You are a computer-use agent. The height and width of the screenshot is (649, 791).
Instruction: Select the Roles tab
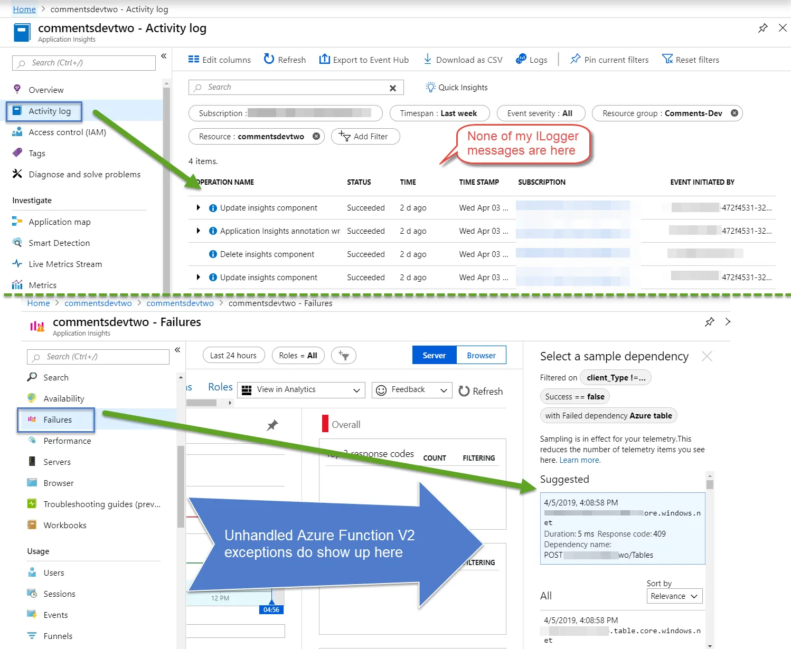220,387
